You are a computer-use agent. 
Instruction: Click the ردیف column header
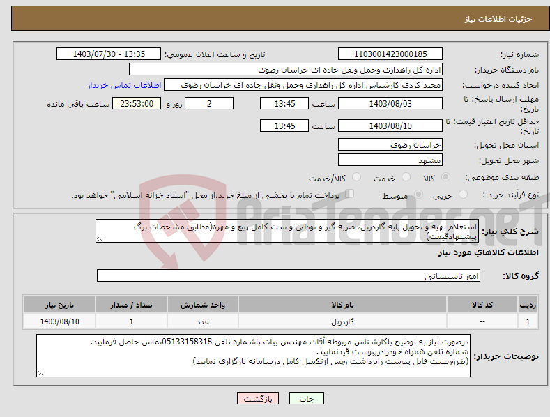(528, 305)
